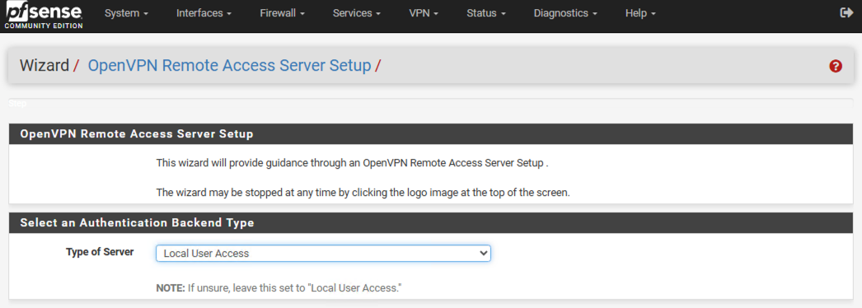The width and height of the screenshot is (862, 308).
Task: Open the Help menu
Action: point(640,13)
